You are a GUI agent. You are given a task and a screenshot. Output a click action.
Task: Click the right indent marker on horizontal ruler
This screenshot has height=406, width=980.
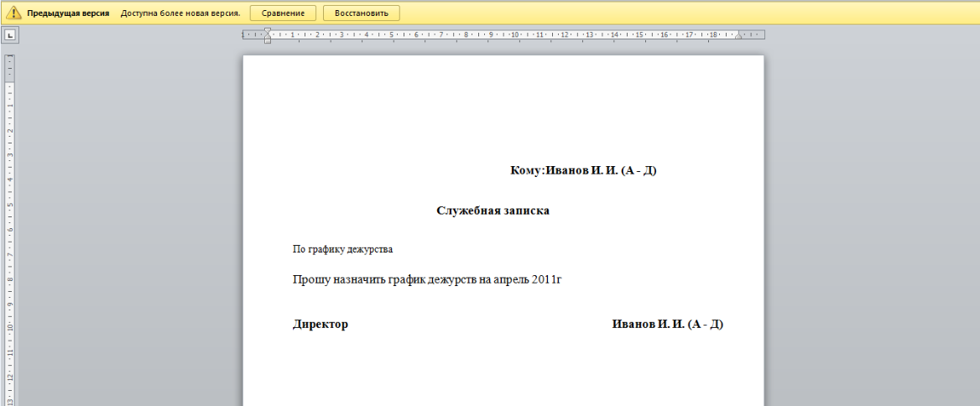click(738, 37)
